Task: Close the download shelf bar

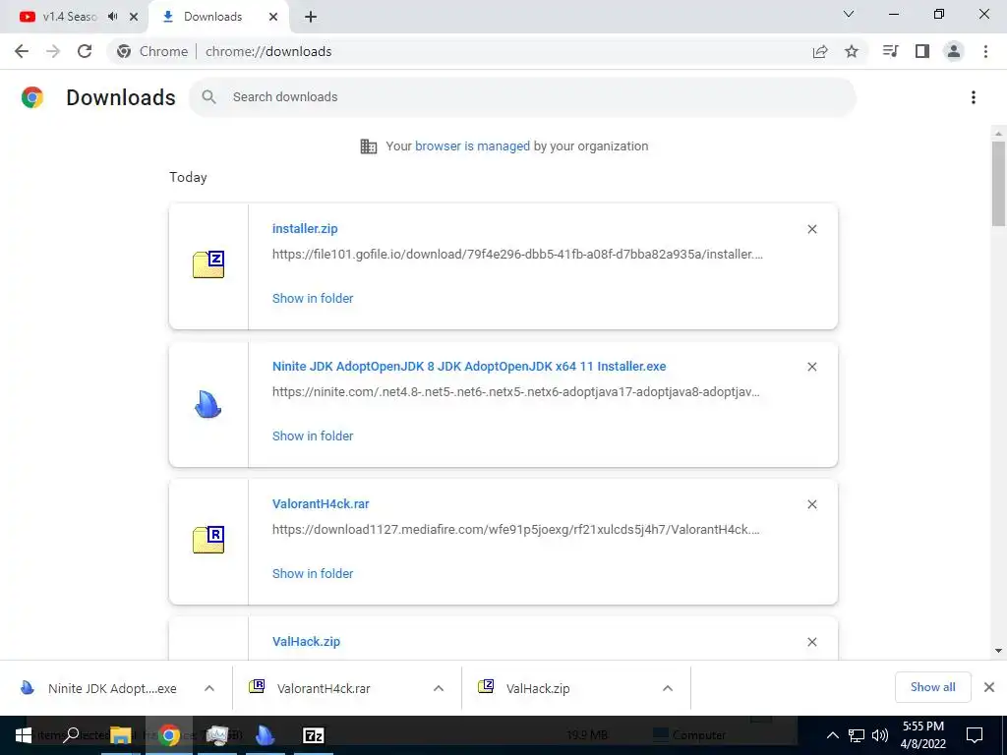Action: (x=989, y=687)
